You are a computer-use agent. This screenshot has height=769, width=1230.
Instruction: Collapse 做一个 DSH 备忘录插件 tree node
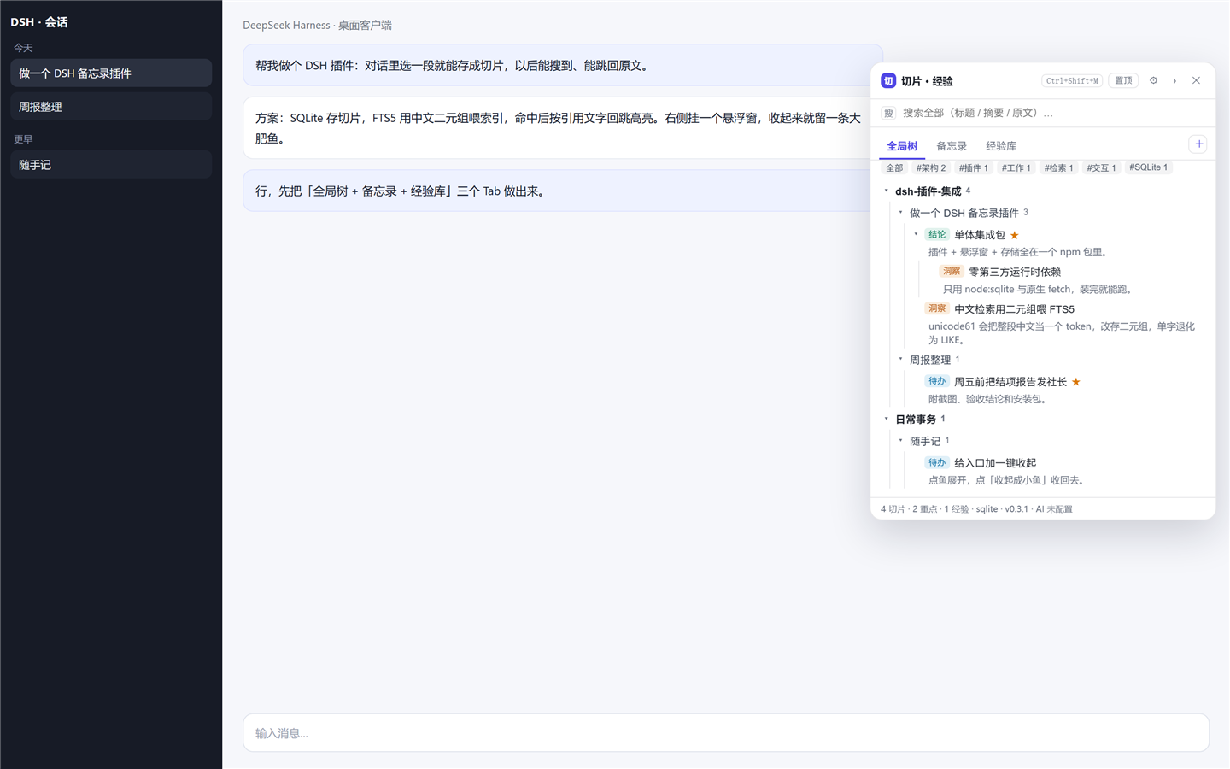pos(901,213)
